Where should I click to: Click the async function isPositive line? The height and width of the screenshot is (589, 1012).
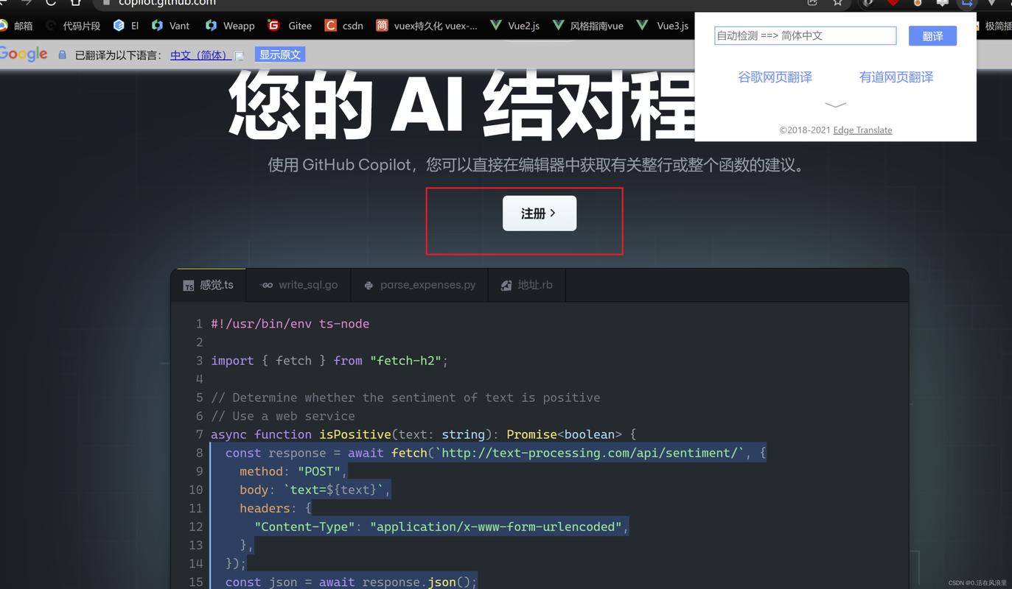click(x=423, y=434)
